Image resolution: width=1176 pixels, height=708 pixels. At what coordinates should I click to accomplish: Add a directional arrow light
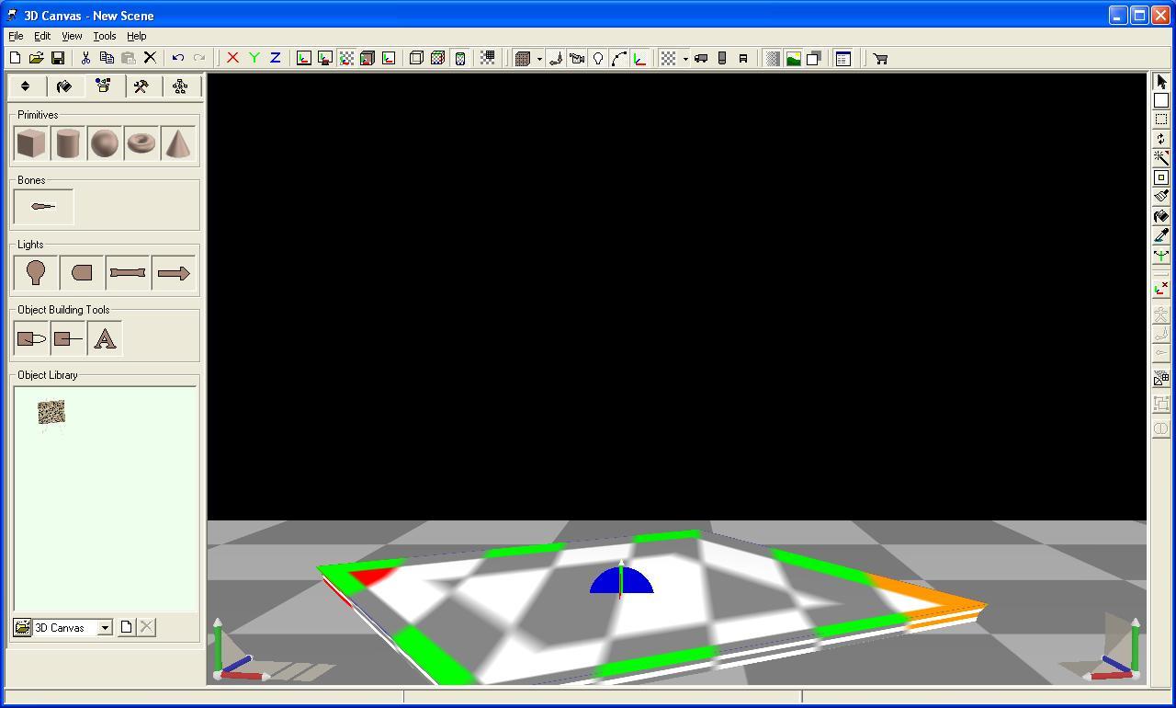point(174,273)
